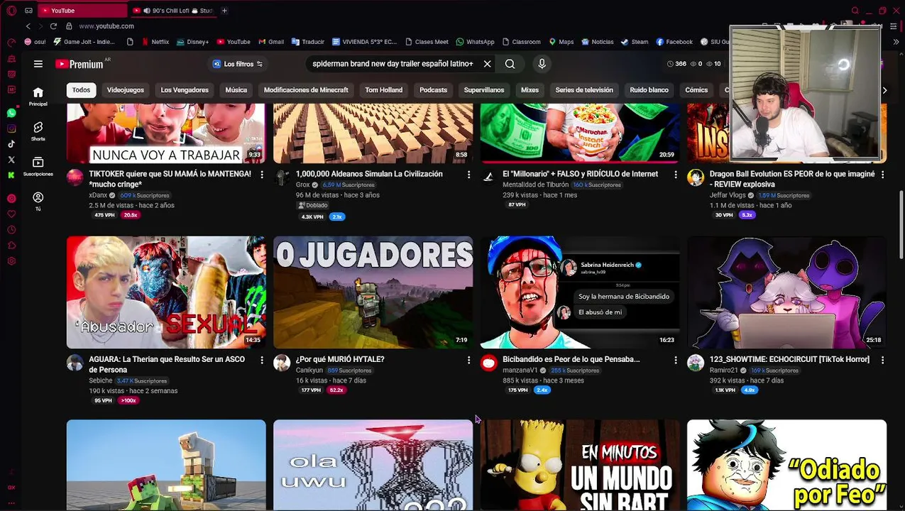Open the Netflix bookmark
Screen dimensions: 905x511
pyautogui.click(x=155, y=42)
